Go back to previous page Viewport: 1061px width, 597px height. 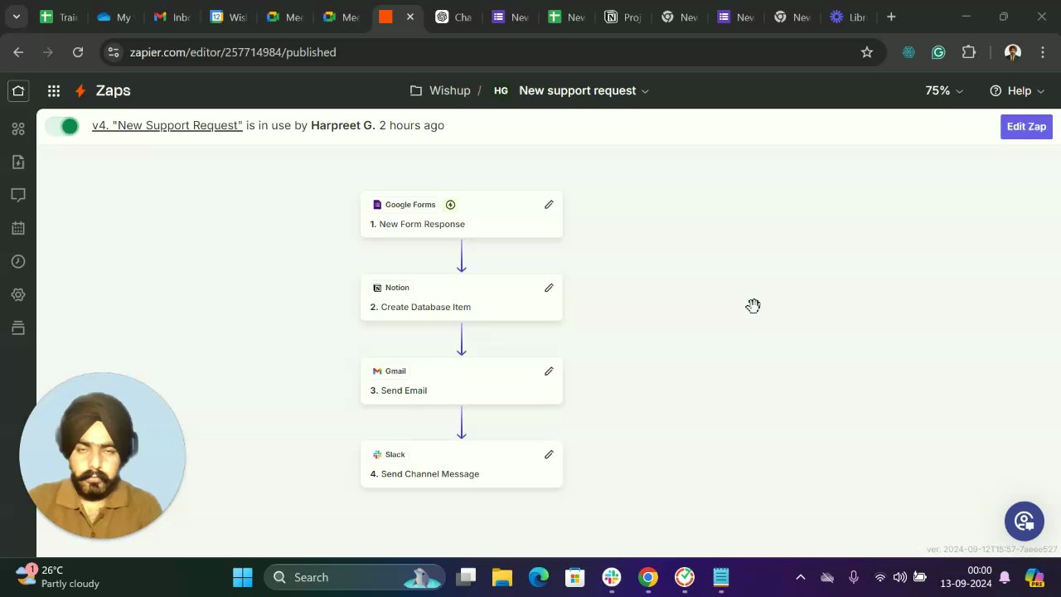pos(18,52)
